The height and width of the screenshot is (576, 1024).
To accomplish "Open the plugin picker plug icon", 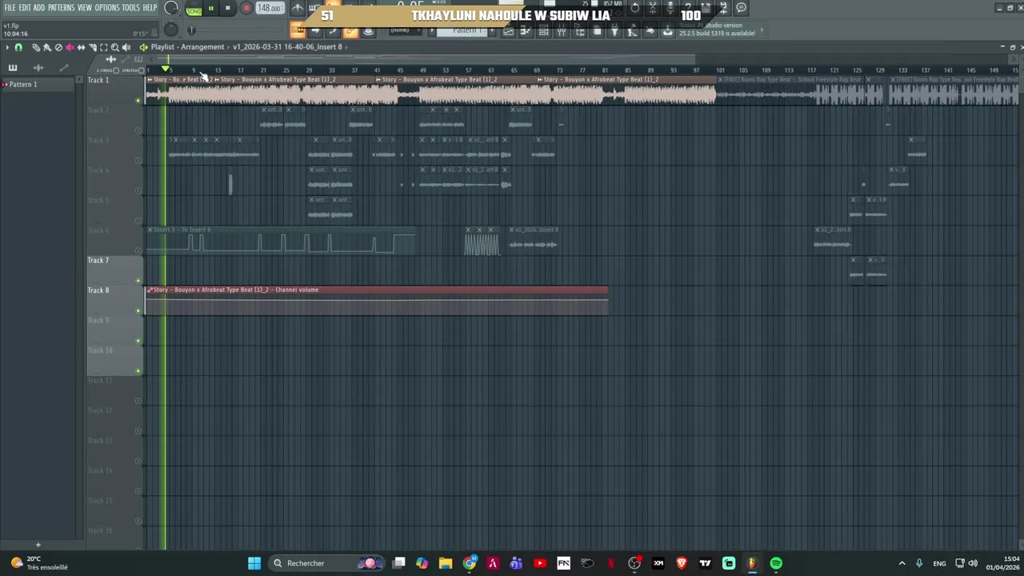I will click(614, 30).
